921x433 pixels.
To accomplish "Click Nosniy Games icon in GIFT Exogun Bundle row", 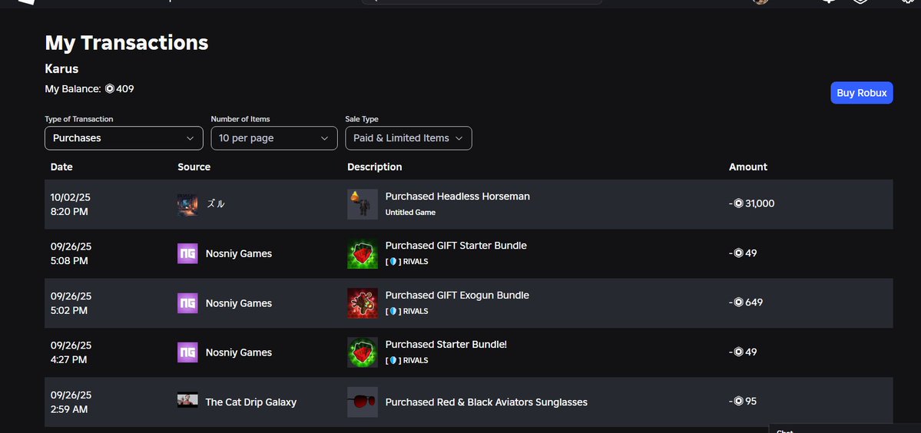I will [x=187, y=303].
